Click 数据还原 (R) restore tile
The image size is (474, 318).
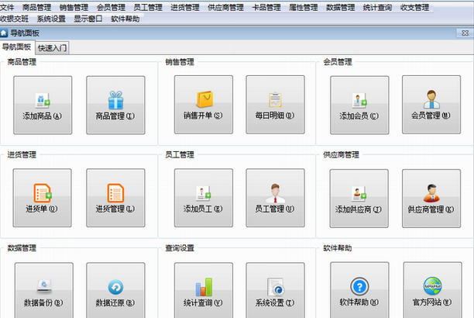pyautogui.click(x=115, y=290)
